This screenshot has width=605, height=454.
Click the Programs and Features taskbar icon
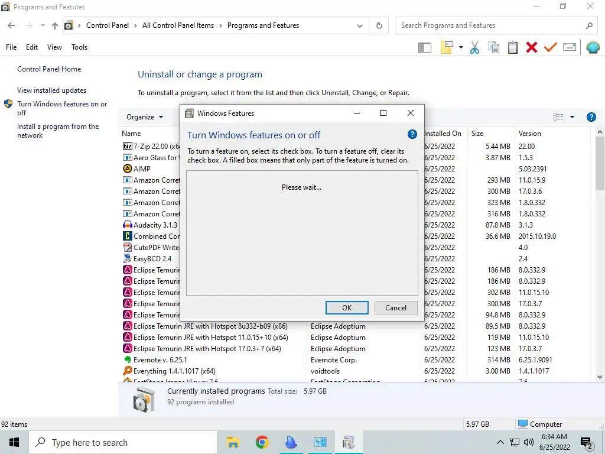[349, 442]
